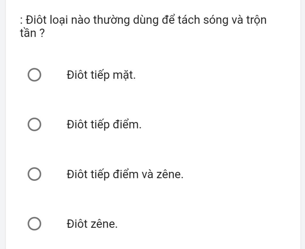Image resolution: width=305 pixels, height=249 pixels.
Task: Click the "Điôt tiếp điểm và zêne." answer text
Action: click(125, 174)
